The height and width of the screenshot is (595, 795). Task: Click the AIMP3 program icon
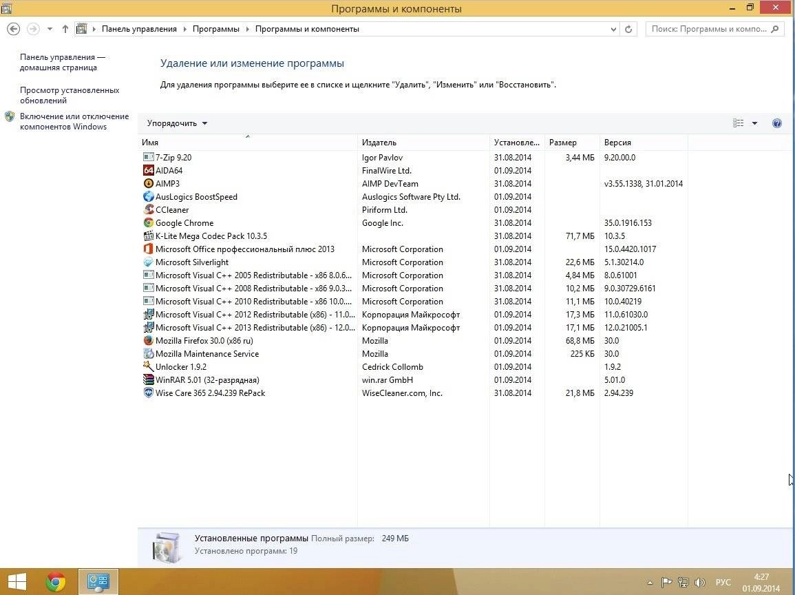[x=148, y=184]
